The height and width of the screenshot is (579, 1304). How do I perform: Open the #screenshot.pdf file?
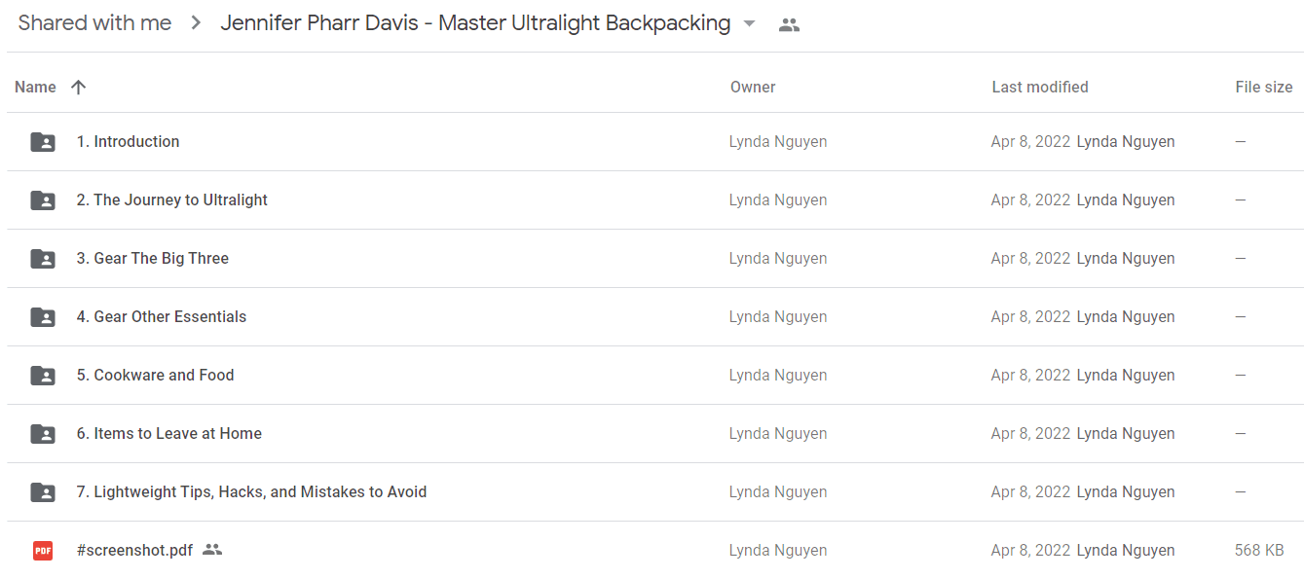134,550
